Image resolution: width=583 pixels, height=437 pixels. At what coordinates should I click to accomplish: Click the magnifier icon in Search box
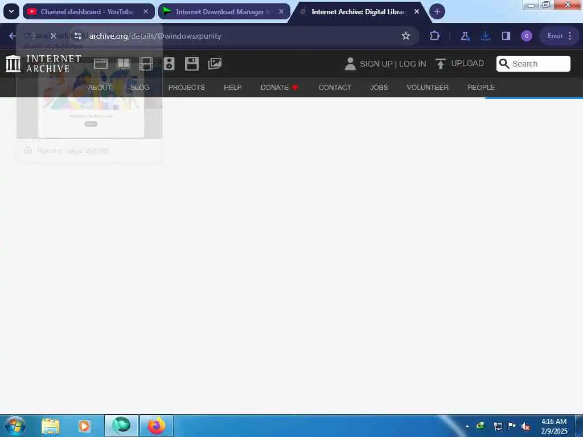504,64
